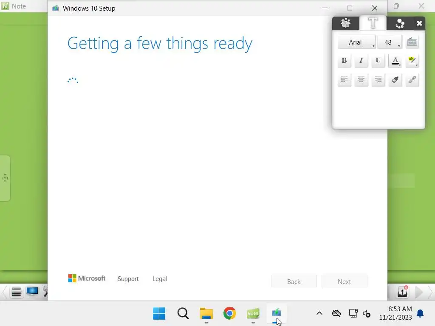Open the font size 48 dropdown
Screen dimensions: 435x326
click(390, 42)
